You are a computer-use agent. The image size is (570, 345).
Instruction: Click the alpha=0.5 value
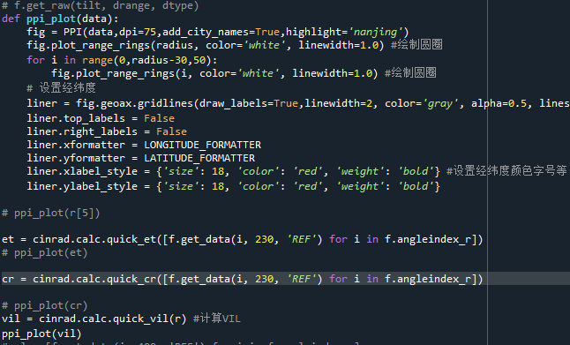(x=499, y=103)
